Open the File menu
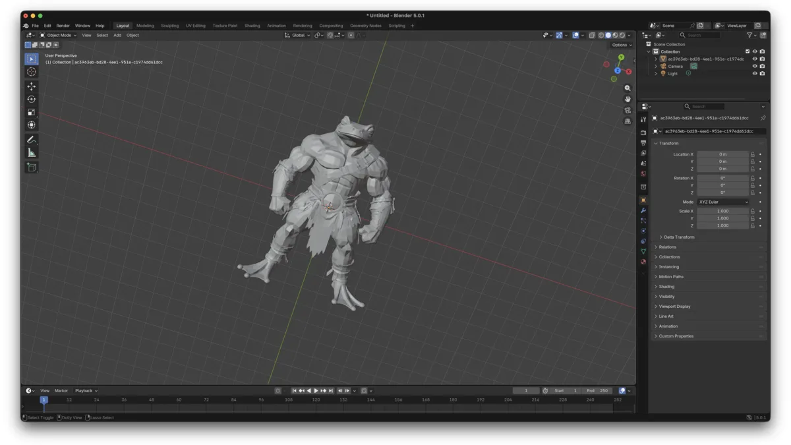The height and width of the screenshot is (445, 791). [x=36, y=26]
